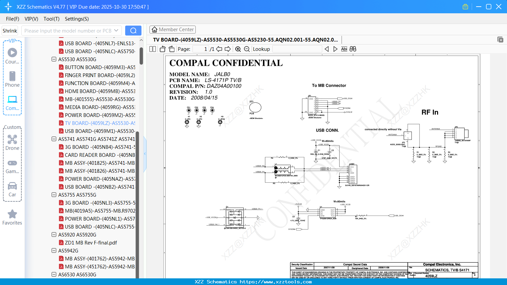
Task: Zoom out of the schematic
Action: point(247,49)
